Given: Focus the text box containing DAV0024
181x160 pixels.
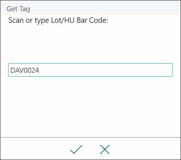Looking at the screenshot, I should click(x=90, y=70).
